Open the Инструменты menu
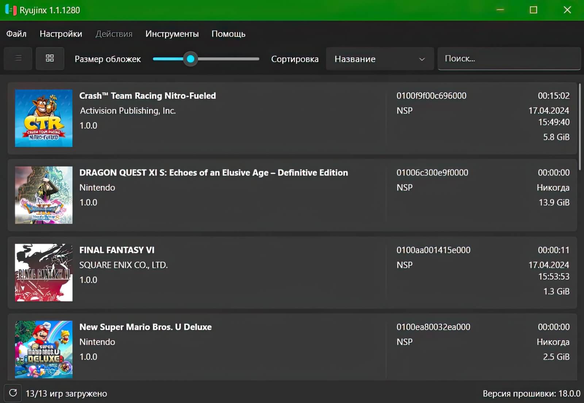Screen dimensions: 584x403 [172, 34]
